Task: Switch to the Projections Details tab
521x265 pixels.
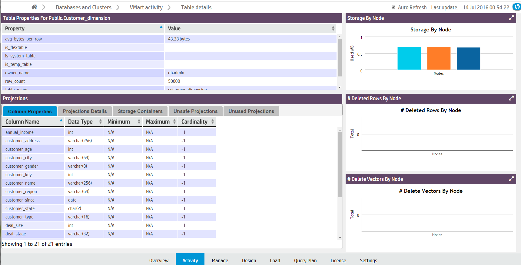Action: pos(85,111)
